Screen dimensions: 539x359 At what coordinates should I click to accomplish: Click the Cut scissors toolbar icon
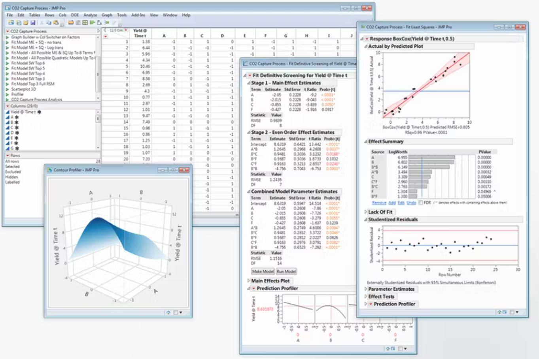[x=42, y=23]
